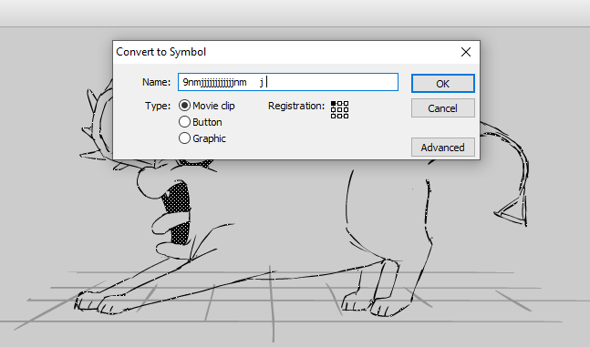Click the Name text input field
This screenshot has height=347, width=590.
[288, 82]
